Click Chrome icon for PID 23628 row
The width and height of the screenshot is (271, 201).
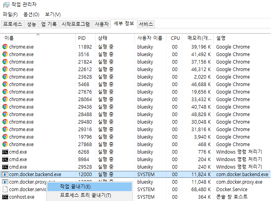tap(5, 77)
